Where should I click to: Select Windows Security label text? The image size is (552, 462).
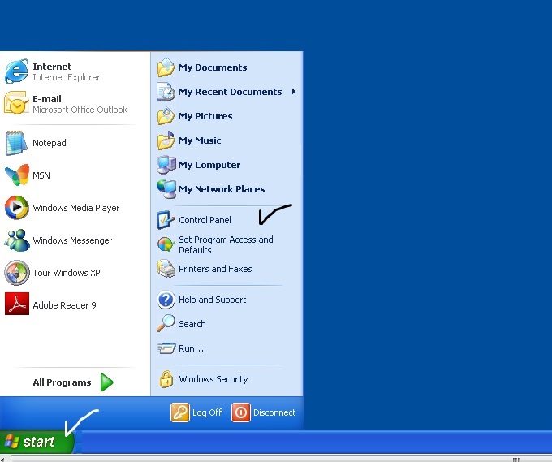pyautogui.click(x=213, y=379)
